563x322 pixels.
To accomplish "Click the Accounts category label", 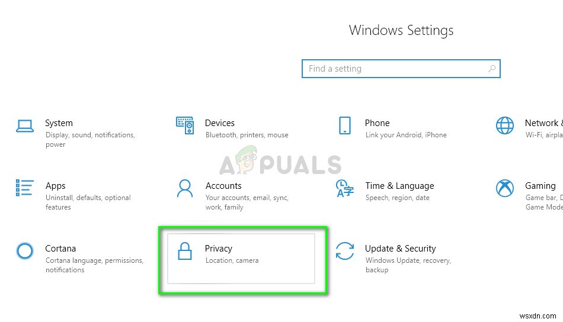I will (x=223, y=186).
